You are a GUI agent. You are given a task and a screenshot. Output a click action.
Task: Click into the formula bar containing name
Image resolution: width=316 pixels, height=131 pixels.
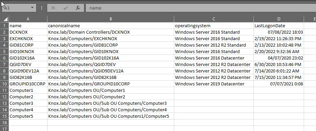(x=201, y=8)
